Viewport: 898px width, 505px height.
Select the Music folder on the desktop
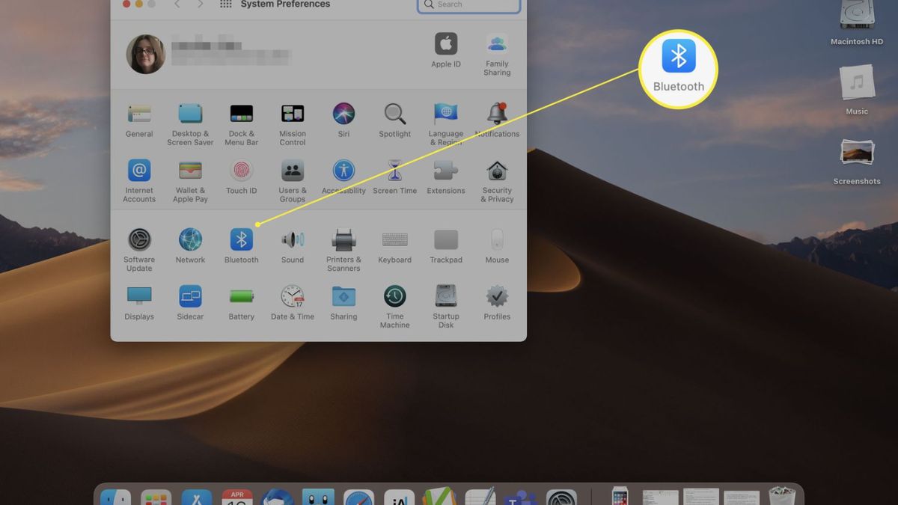pyautogui.click(x=857, y=83)
